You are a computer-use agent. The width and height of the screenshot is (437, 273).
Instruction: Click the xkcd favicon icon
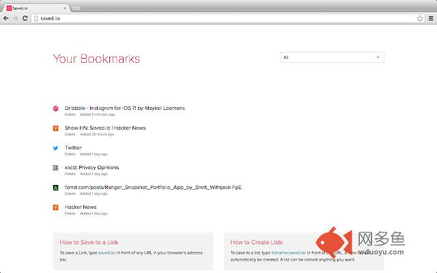[56, 168]
